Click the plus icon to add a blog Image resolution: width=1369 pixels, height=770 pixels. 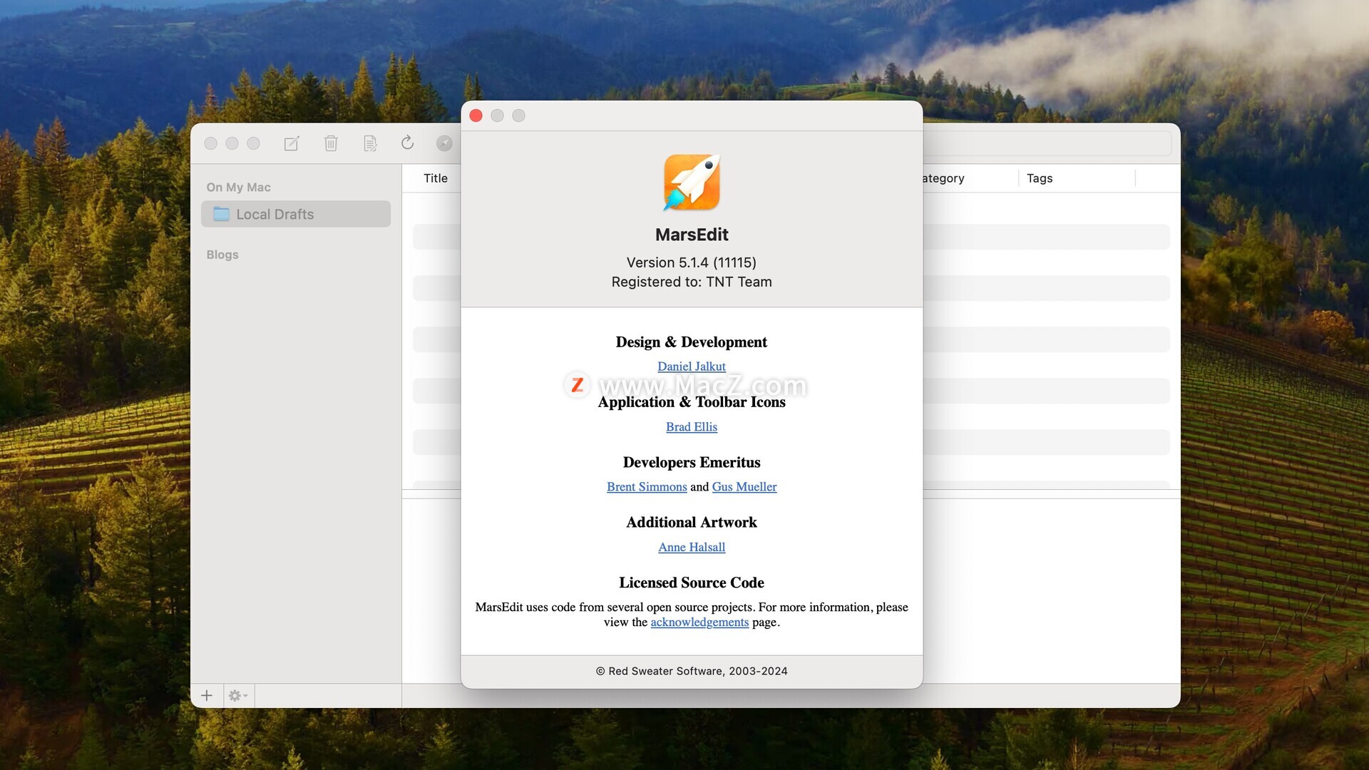[x=206, y=695]
